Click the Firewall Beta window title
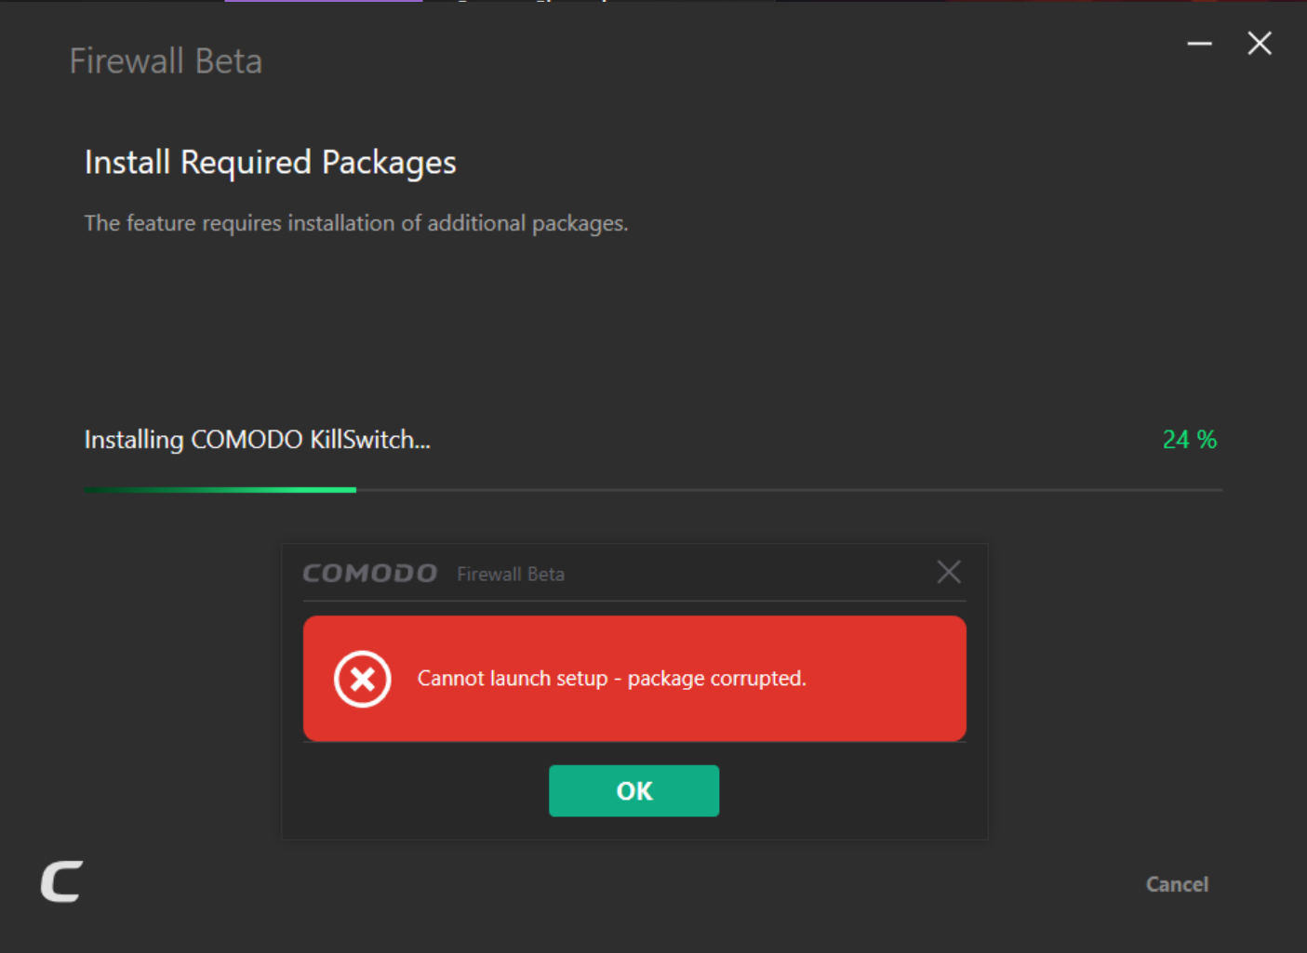This screenshot has height=953, width=1307. (166, 61)
